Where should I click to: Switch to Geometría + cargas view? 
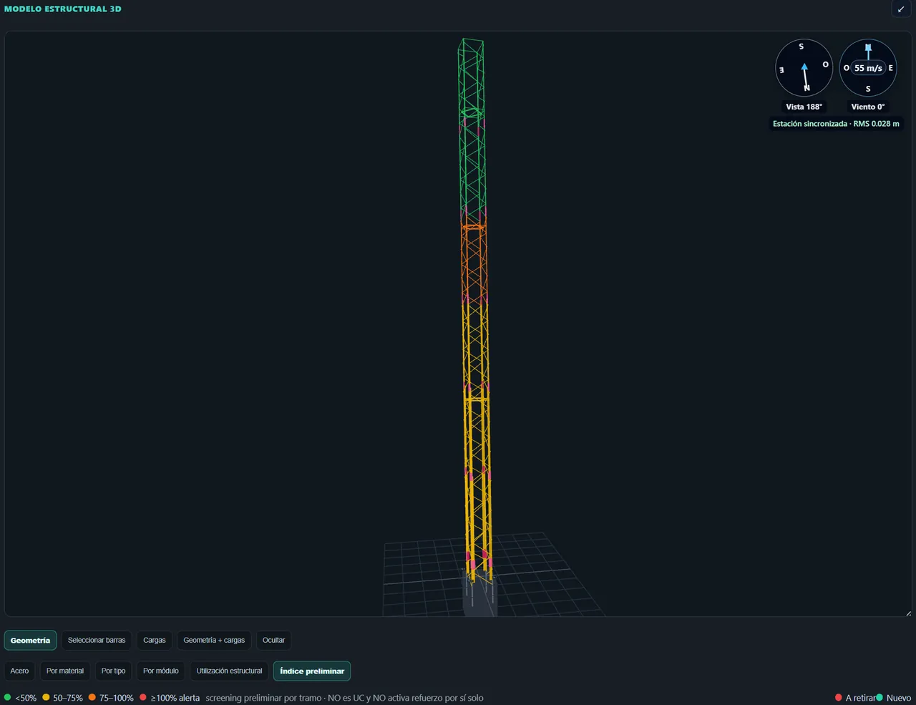[x=214, y=641]
